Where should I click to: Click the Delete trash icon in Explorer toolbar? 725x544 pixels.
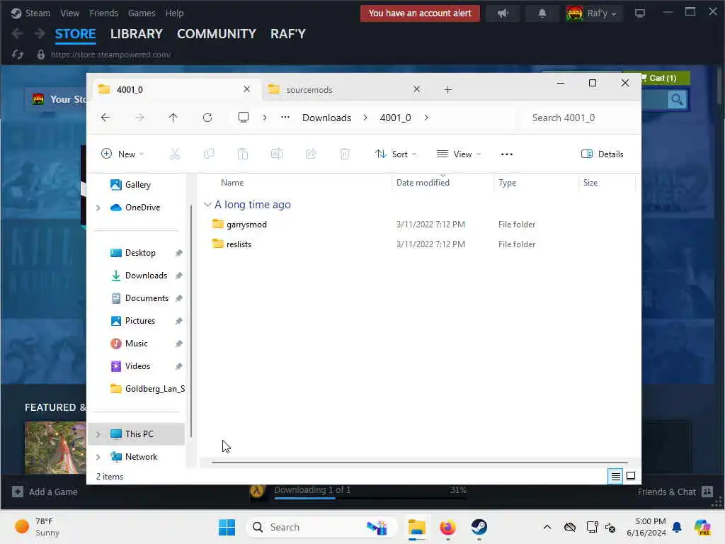click(345, 154)
